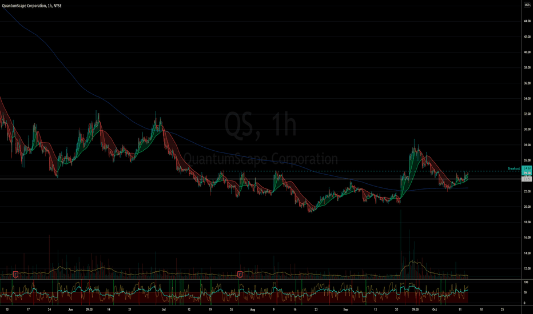Click the 30.00 price axis label

click(x=527, y=130)
